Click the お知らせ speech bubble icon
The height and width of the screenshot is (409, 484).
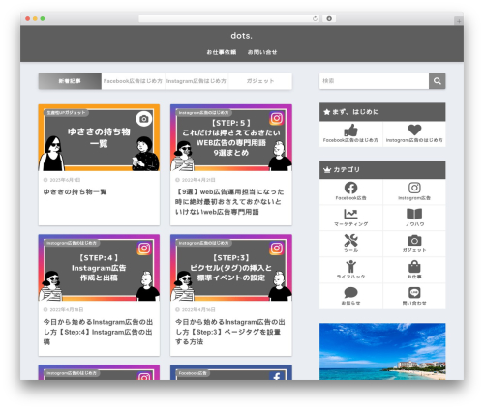350,293
